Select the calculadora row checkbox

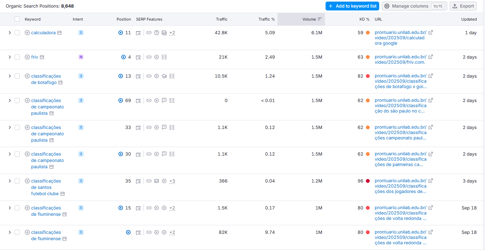[17, 33]
